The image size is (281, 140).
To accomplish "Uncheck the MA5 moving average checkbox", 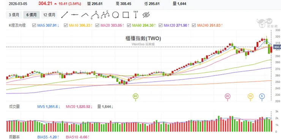I will [x=34, y=25].
